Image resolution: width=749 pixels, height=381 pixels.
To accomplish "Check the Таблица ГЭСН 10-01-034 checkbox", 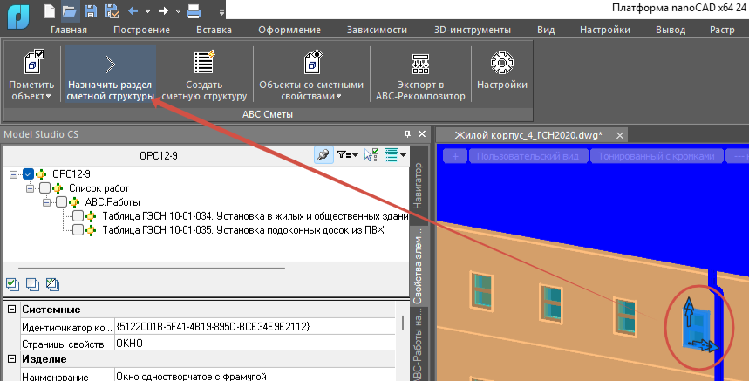I will [78, 216].
